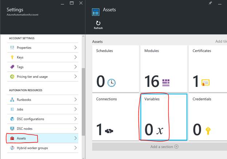Viewport: 227px width, 159px height.
Task: Maximize the Settings blade
Action: 72,3
